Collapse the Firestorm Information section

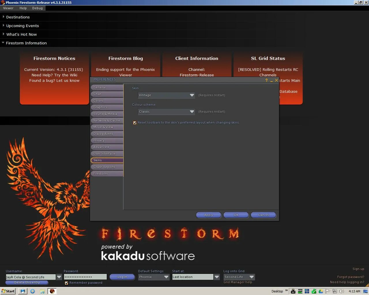26,43
